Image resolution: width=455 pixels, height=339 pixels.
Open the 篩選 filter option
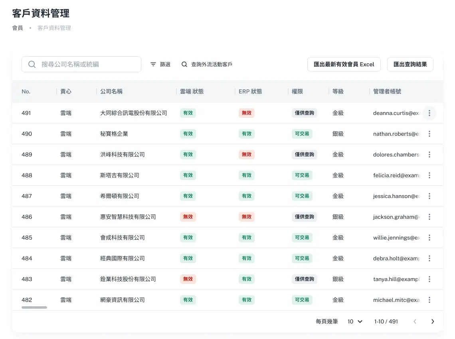pos(160,64)
